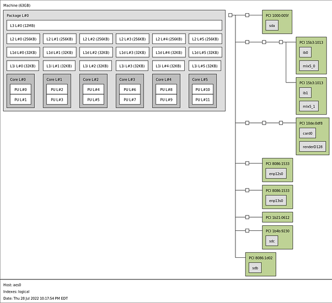Click the L1d L#4 (32KB) box
Screen dimensions: 332x303
pos(169,52)
